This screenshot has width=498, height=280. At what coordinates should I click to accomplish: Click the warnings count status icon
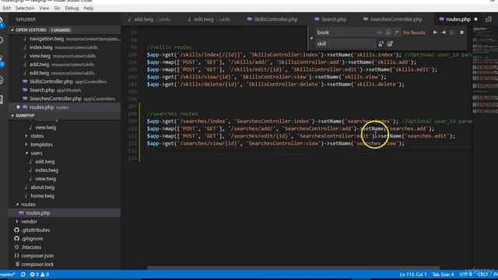tap(45, 275)
